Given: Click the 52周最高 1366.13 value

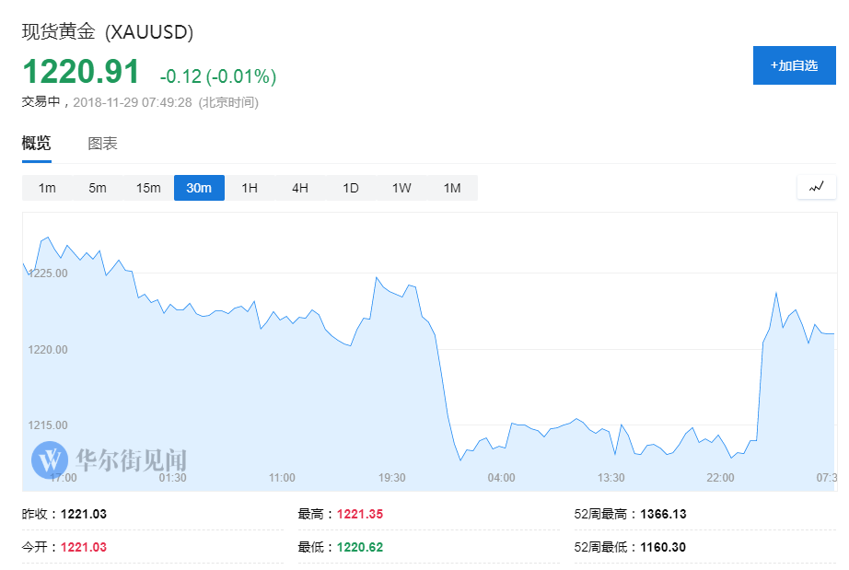Looking at the screenshot, I should click(663, 514).
